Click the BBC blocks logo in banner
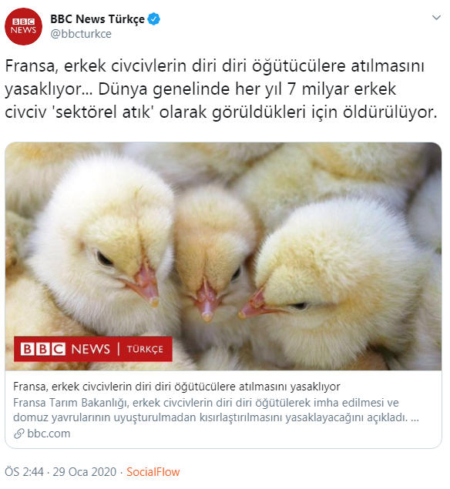This screenshot has height=489, width=450. pos(42,349)
